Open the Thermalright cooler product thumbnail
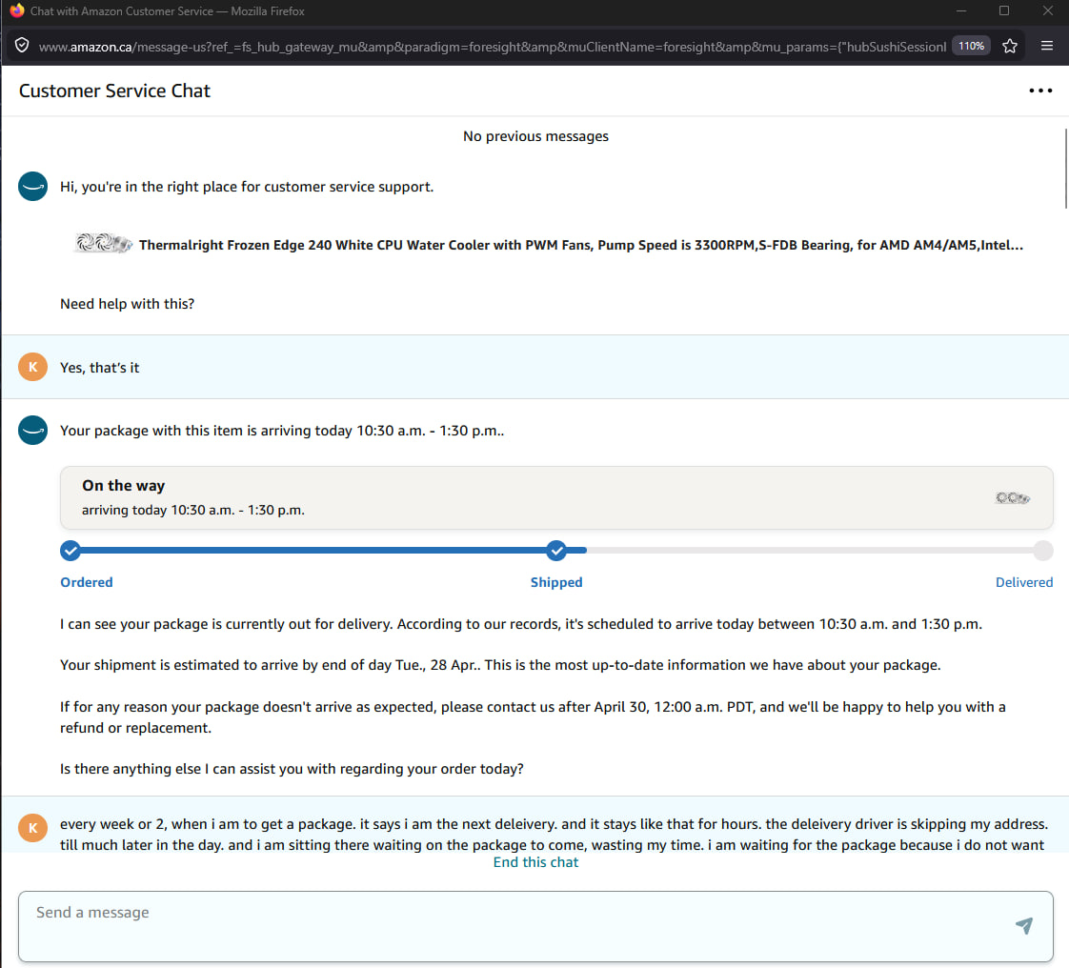The height and width of the screenshot is (968, 1069). pos(103,243)
